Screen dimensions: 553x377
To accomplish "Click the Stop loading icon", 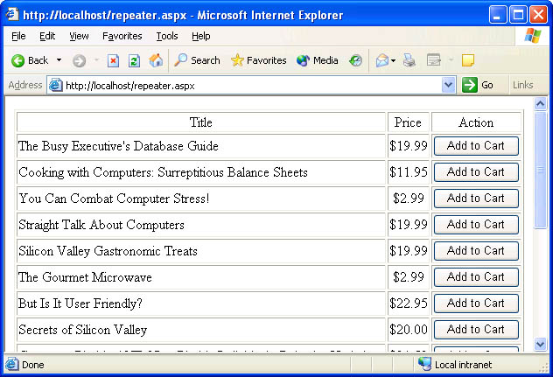I will click(x=113, y=60).
